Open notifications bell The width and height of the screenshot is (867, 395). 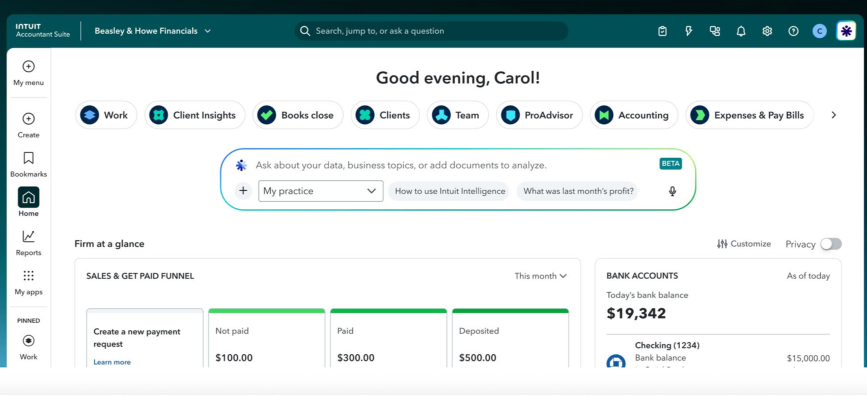click(741, 31)
